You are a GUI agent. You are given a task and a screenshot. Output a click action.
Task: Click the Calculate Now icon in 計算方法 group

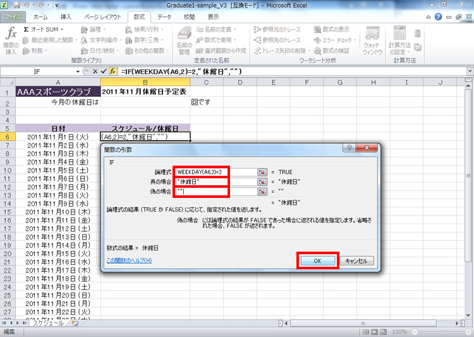[418, 34]
